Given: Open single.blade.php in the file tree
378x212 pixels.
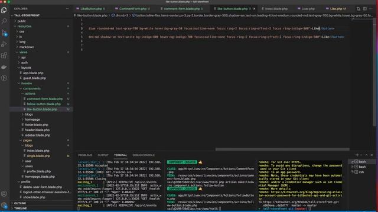Looking at the screenshot, I should coord(38,155).
